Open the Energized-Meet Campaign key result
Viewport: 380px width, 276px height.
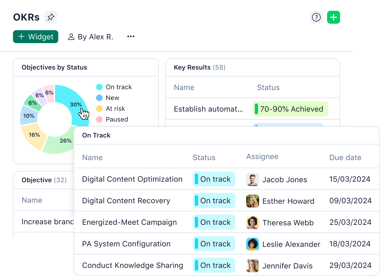pos(129,222)
